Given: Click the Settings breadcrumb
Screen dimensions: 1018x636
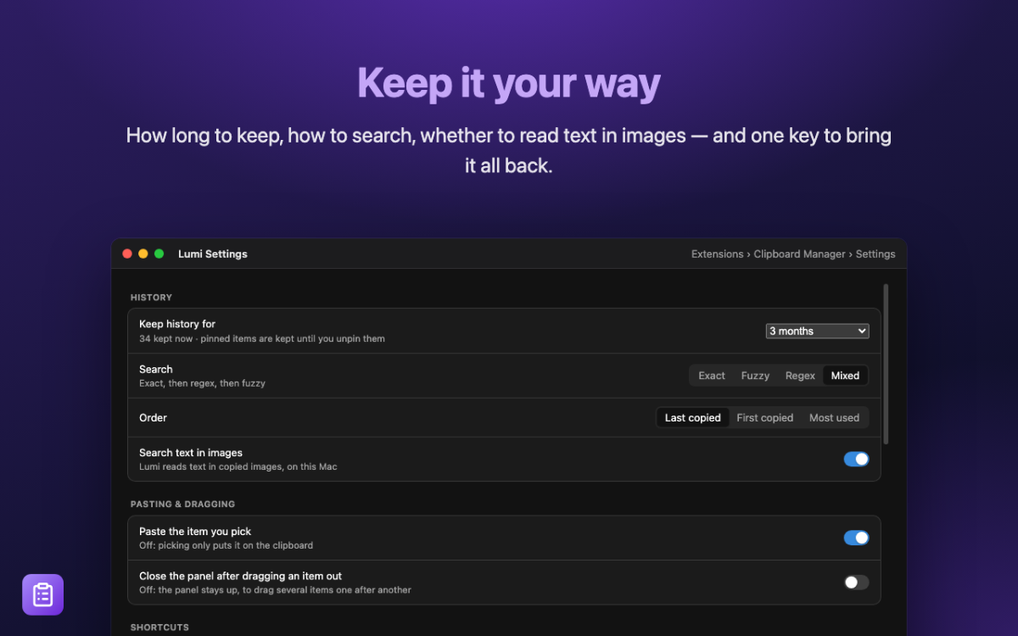Looking at the screenshot, I should (x=875, y=254).
